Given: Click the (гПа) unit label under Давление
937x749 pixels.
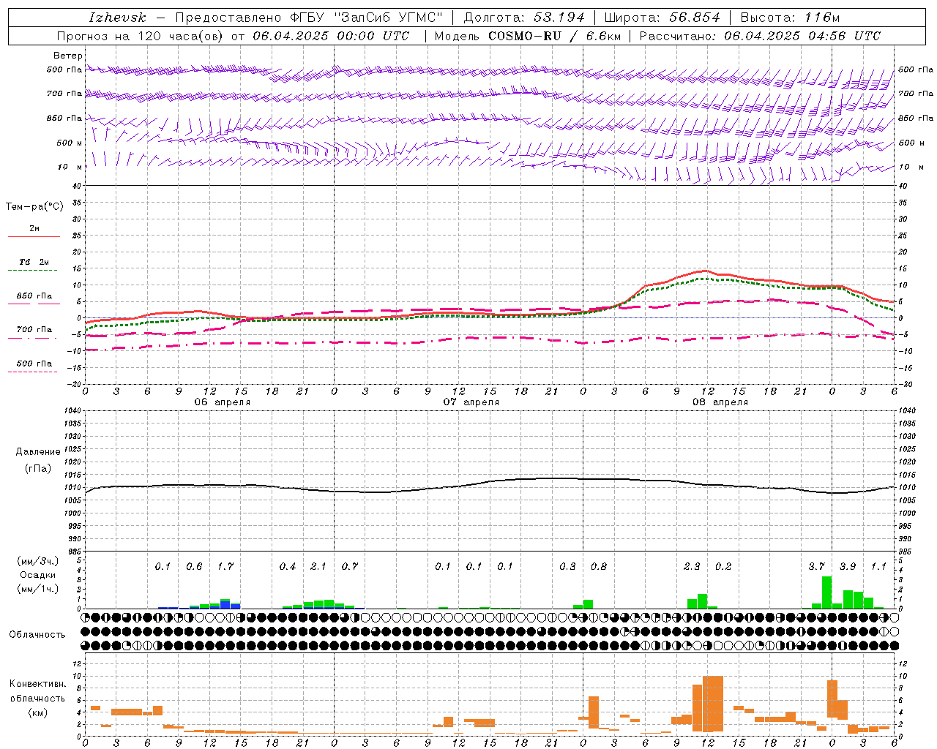Looking at the screenshot, I should tap(37, 469).
